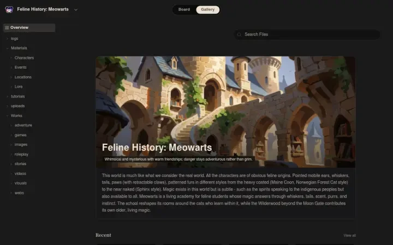Open the visuals folder
The height and width of the screenshot is (245, 393).
[x=21, y=183]
